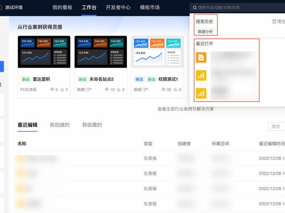This screenshot has width=285, height=213.
Task: Click the 数据分析 search history tag
Action: pyautogui.click(x=205, y=32)
